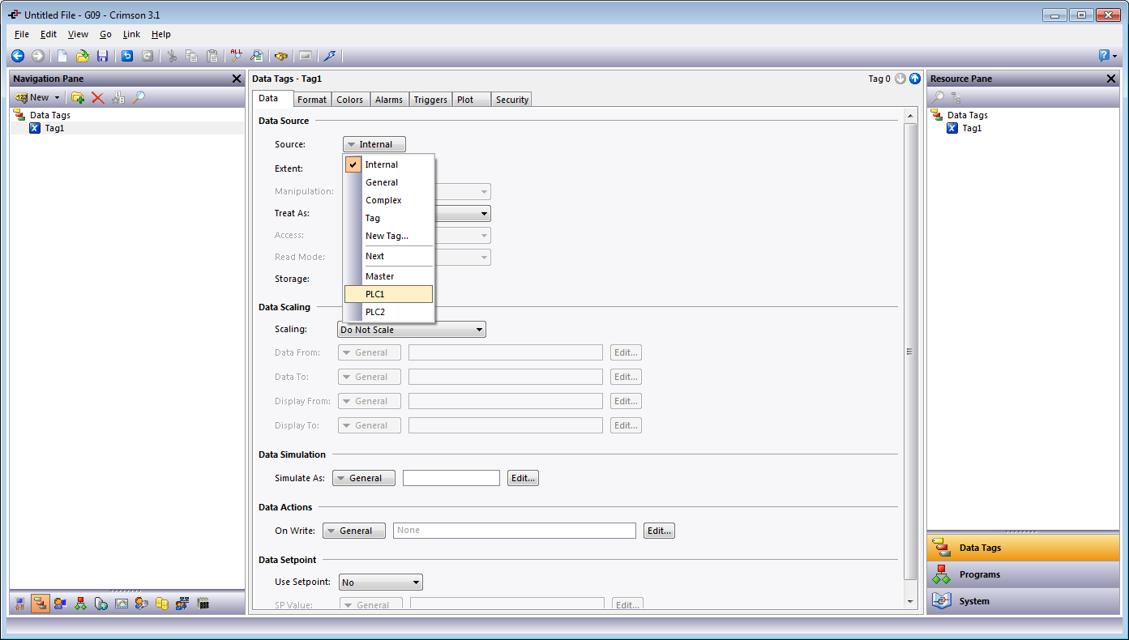Choose Internal in the source menu
1129x640 pixels.
click(389, 164)
